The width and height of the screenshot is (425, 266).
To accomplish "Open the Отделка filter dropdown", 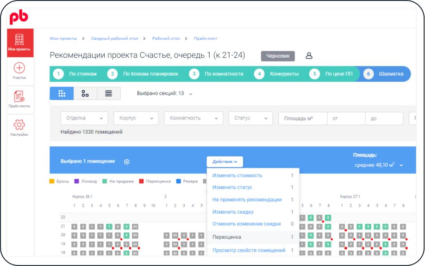I will [x=84, y=118].
